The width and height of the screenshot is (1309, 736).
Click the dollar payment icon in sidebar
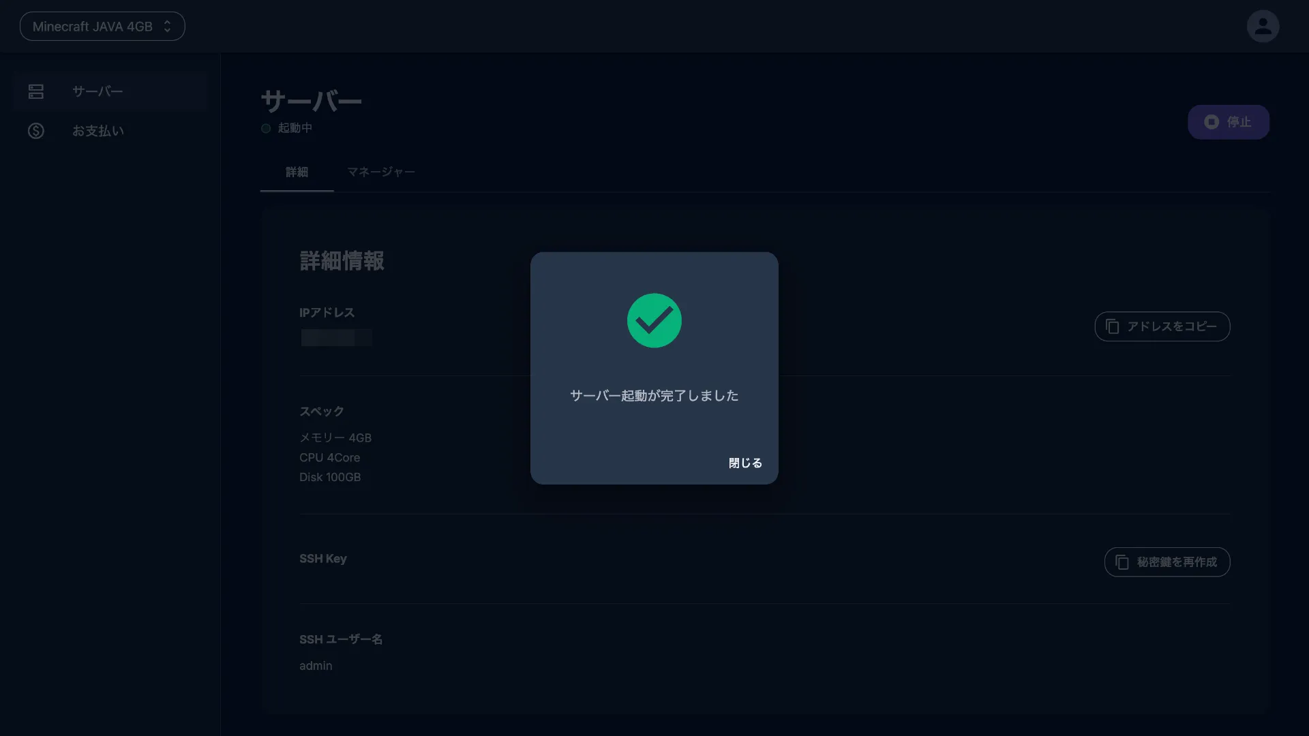(x=36, y=131)
